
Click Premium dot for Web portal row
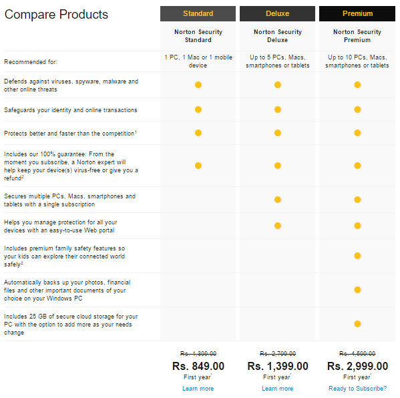[357, 226]
